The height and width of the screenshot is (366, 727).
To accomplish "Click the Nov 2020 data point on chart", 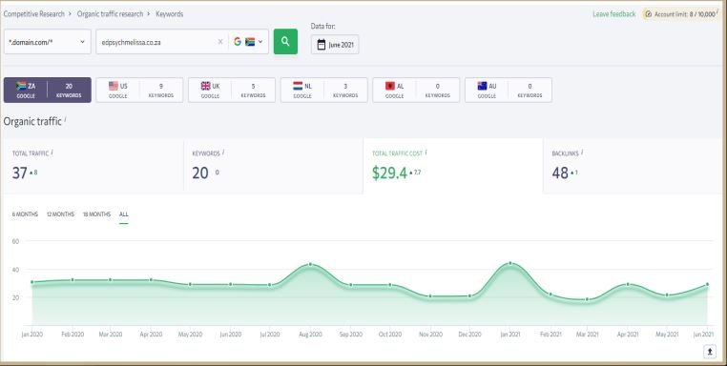I will [x=430, y=296].
